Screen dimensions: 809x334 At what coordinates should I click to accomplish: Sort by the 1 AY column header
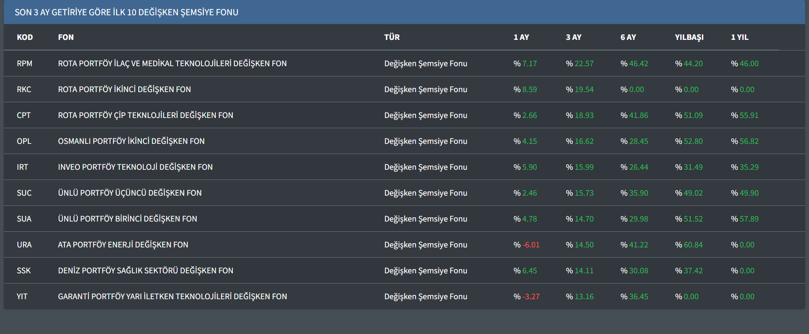(x=521, y=37)
